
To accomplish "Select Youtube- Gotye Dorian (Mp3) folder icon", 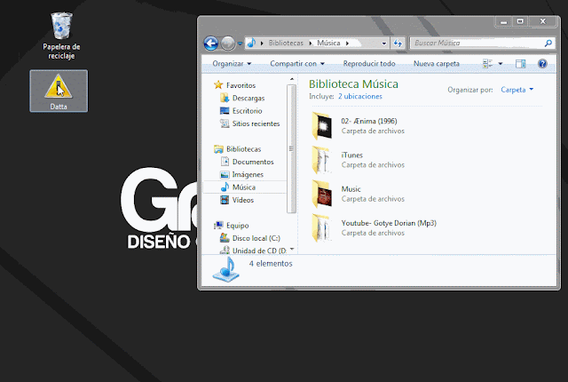I will pyautogui.click(x=322, y=228).
